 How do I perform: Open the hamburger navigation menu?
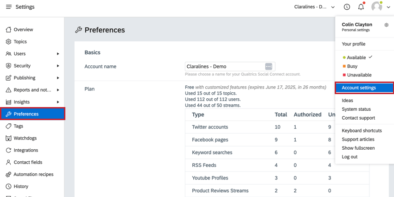point(9,7)
